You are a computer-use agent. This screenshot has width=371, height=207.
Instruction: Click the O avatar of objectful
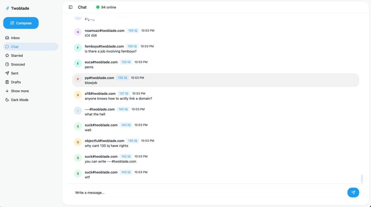click(x=78, y=142)
